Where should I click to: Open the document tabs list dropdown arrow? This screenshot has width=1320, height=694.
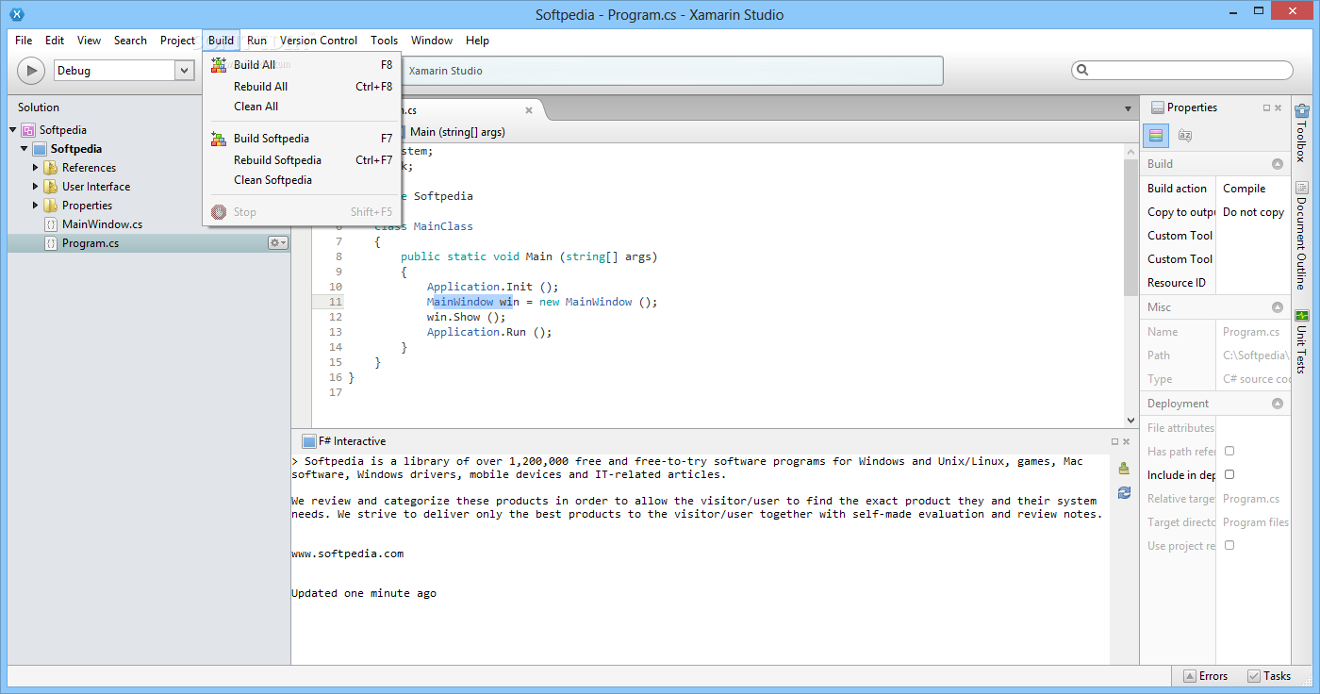click(x=1128, y=109)
